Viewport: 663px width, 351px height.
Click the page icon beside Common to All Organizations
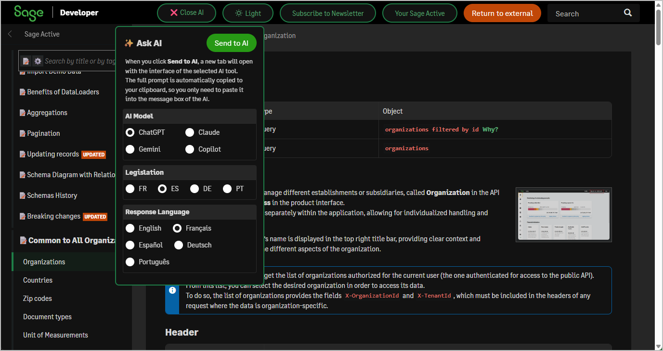tap(23, 240)
